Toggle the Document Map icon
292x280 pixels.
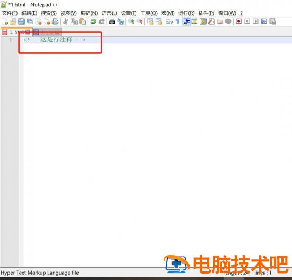[x=203, y=22]
